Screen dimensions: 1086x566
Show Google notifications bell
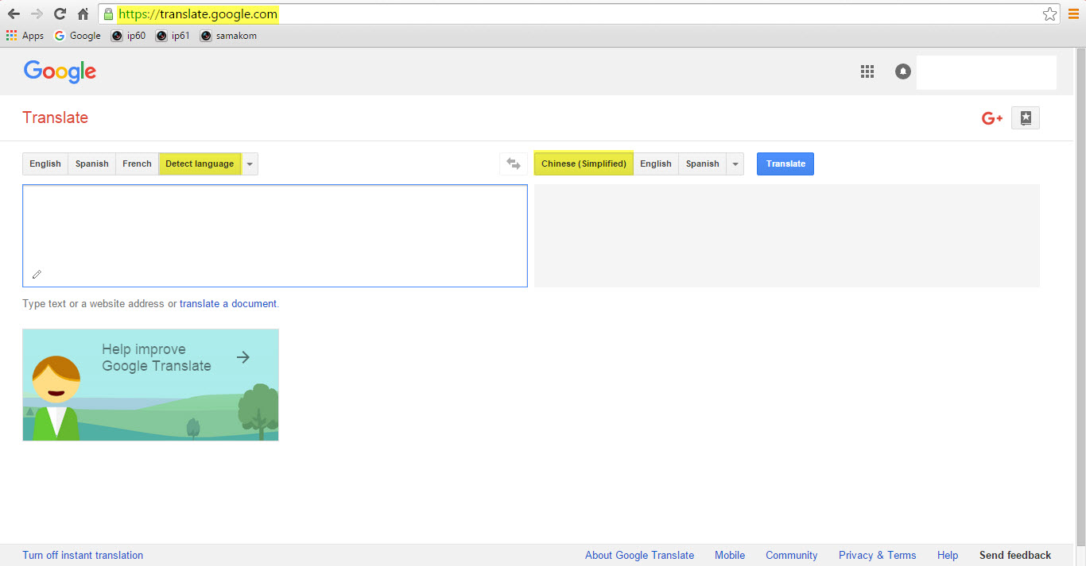902,71
